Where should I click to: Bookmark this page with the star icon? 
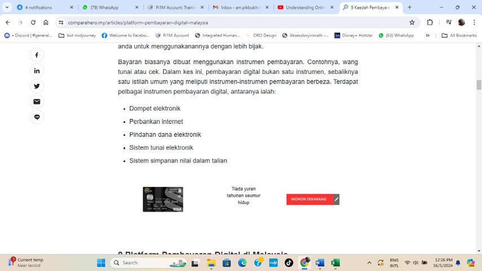pyautogui.click(x=412, y=23)
